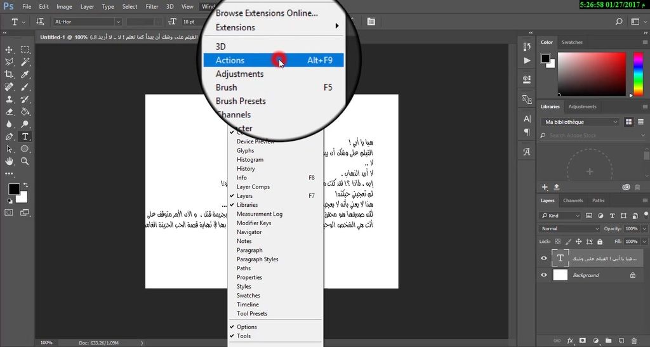Select the Dodge tool
The width and height of the screenshot is (650, 347).
pos(25,124)
